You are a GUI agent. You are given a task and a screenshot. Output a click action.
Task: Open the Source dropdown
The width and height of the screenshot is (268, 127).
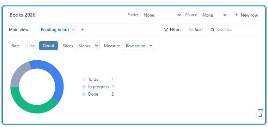click(213, 15)
